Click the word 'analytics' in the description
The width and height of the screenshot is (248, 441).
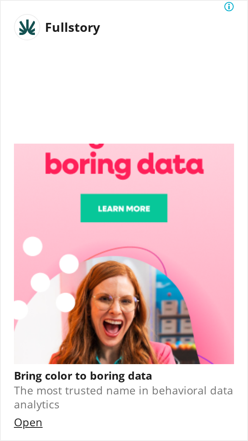tap(36, 405)
